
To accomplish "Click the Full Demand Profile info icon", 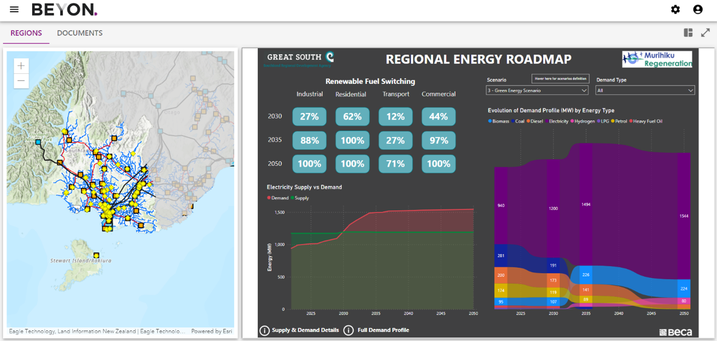I will 349,330.
